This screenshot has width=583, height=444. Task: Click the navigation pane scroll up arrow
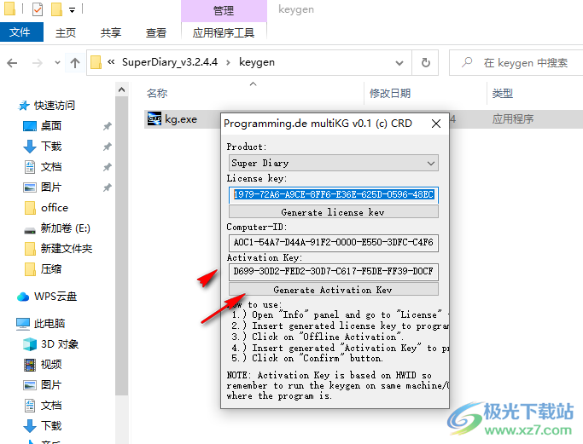point(121,89)
